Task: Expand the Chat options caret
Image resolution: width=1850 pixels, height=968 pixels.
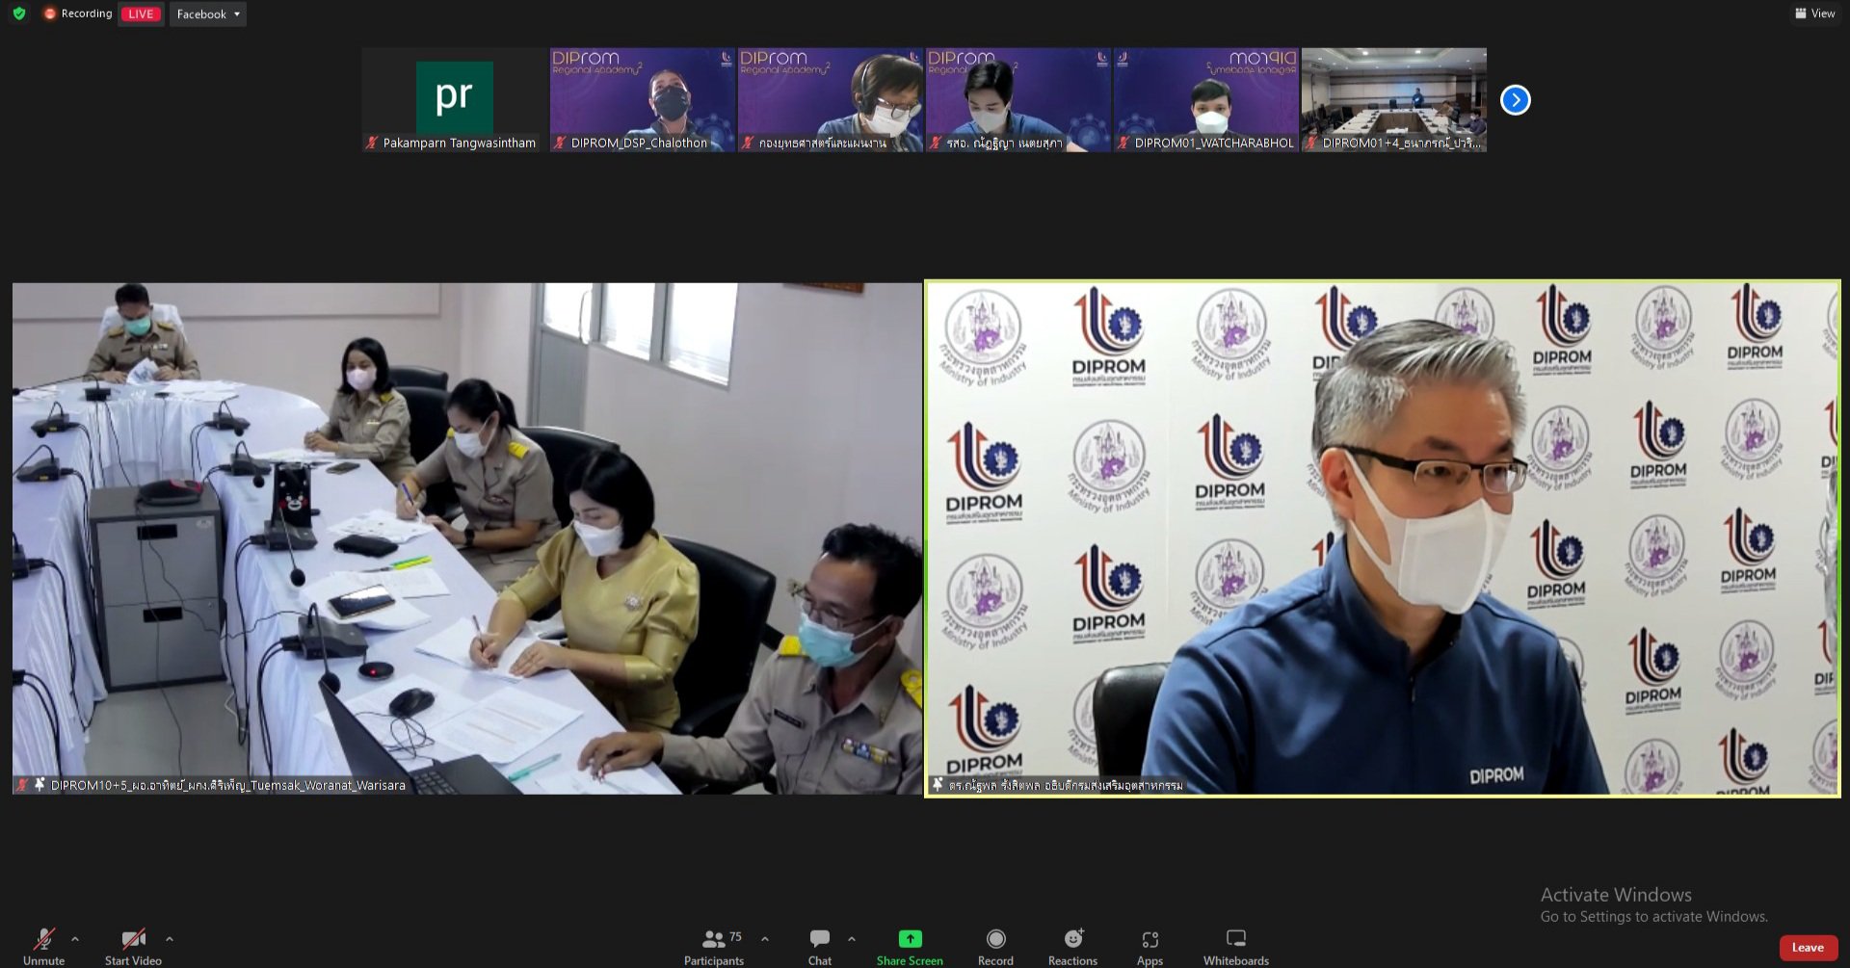Action: [851, 938]
